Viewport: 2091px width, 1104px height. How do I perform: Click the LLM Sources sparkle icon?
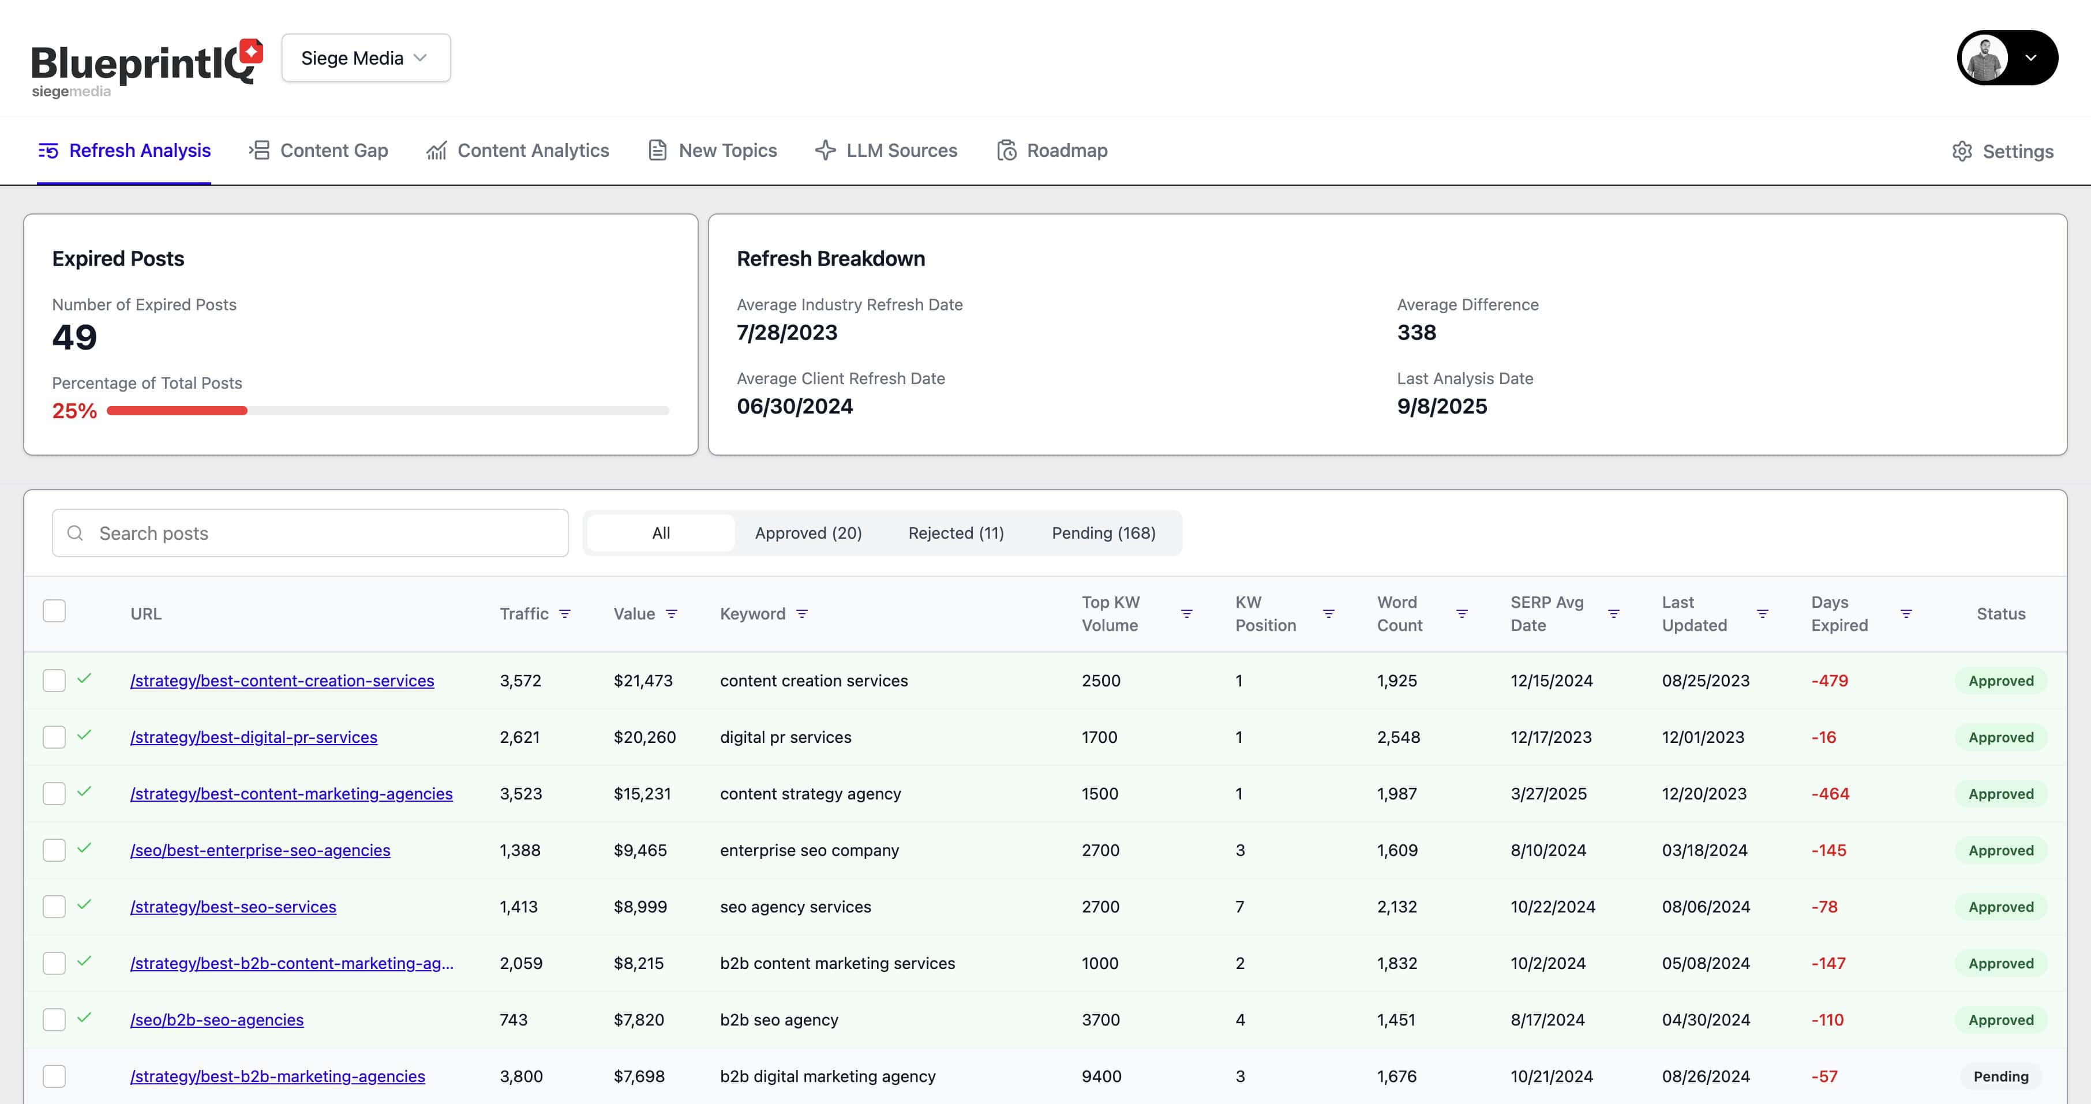[825, 150]
